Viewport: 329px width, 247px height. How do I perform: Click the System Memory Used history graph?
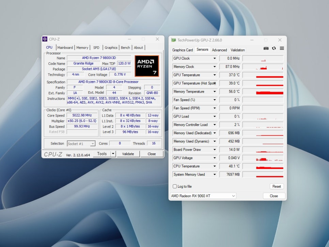click(x=263, y=174)
